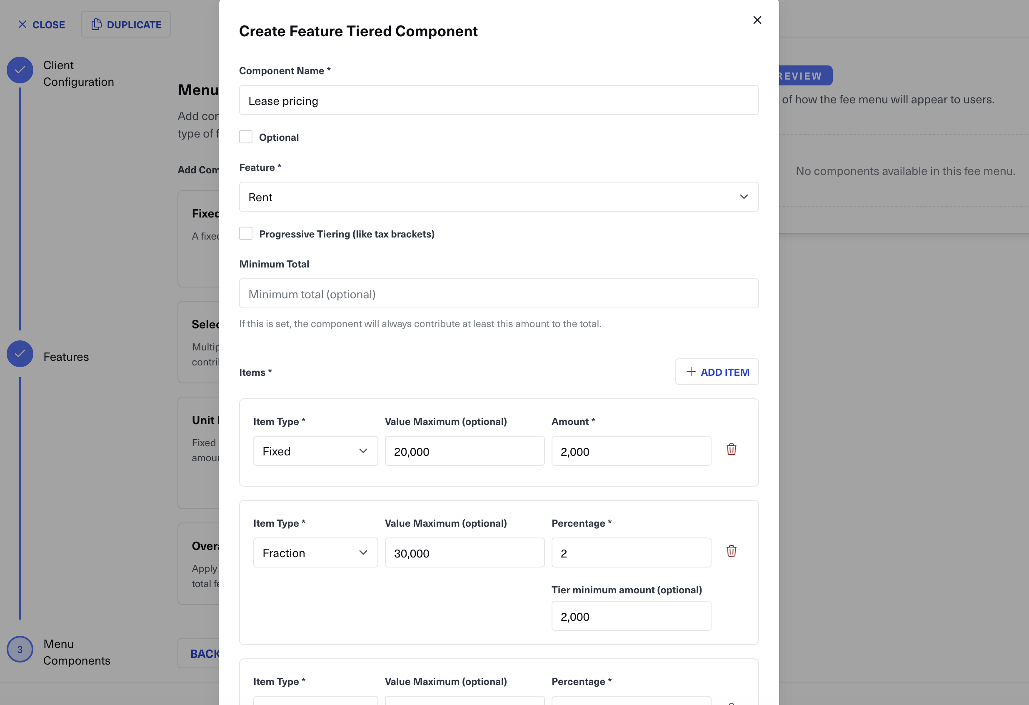Click the Value Maximum field showing 30,000
This screenshot has width=1029, height=705.
tap(464, 552)
